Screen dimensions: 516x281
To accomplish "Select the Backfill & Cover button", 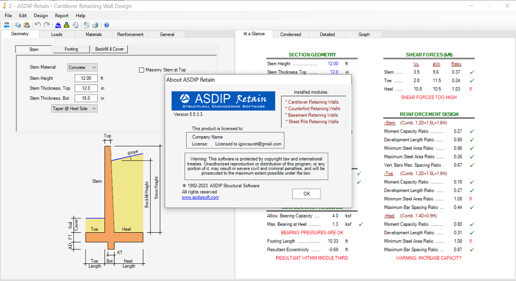I will pos(109,49).
